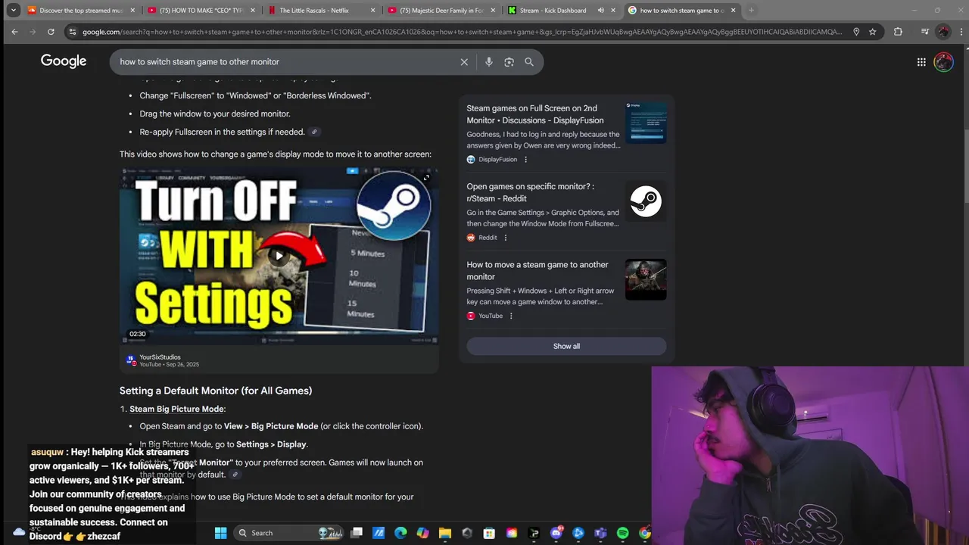Start a voice search with the microphone
The width and height of the screenshot is (969, 545).
(489, 62)
